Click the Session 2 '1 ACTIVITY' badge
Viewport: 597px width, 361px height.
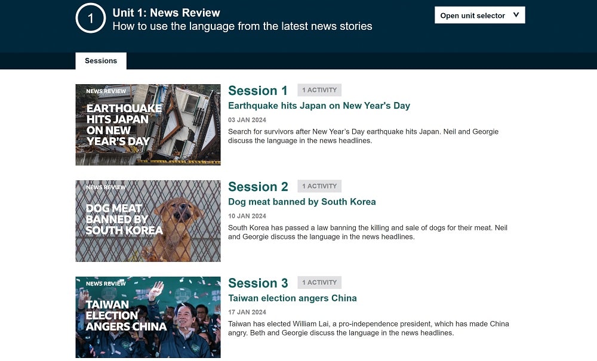point(319,186)
